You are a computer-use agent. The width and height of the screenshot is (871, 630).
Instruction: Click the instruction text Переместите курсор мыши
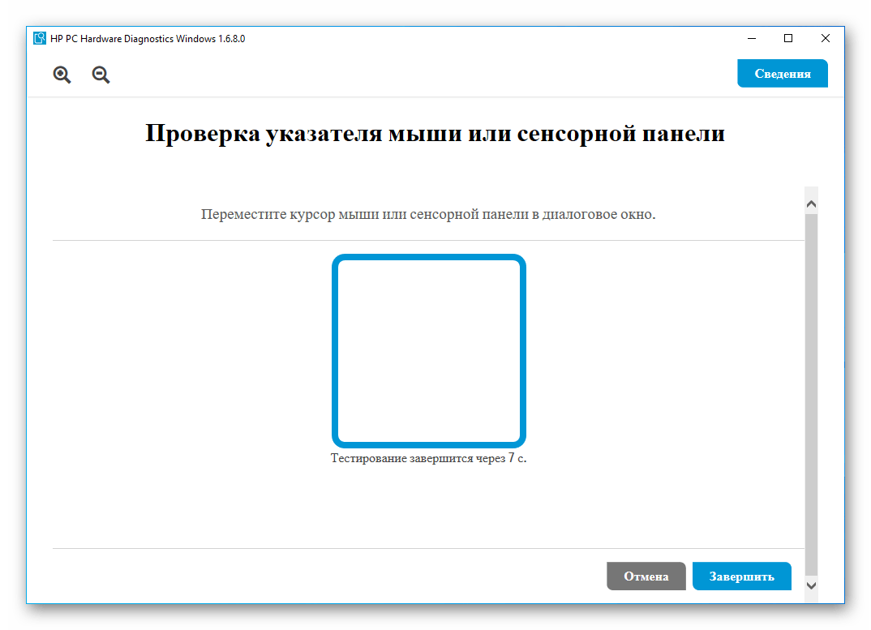tap(427, 215)
